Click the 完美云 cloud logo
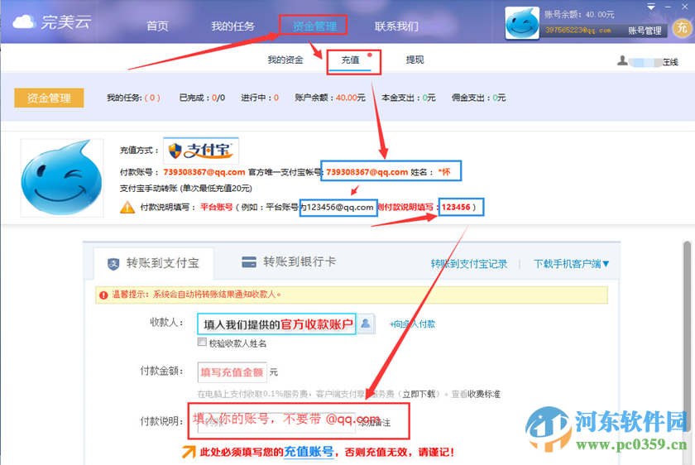Screen dimensions: 695x465 click(52, 22)
